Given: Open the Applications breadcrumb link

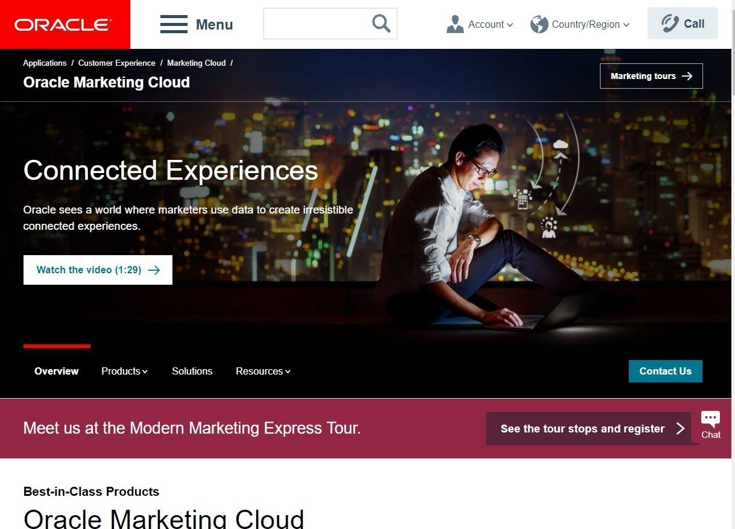Looking at the screenshot, I should point(45,63).
